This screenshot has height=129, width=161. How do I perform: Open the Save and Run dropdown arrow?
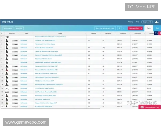141,28
